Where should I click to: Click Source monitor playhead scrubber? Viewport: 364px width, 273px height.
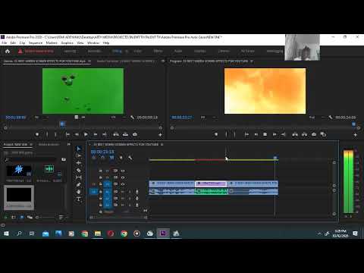click(x=62, y=124)
